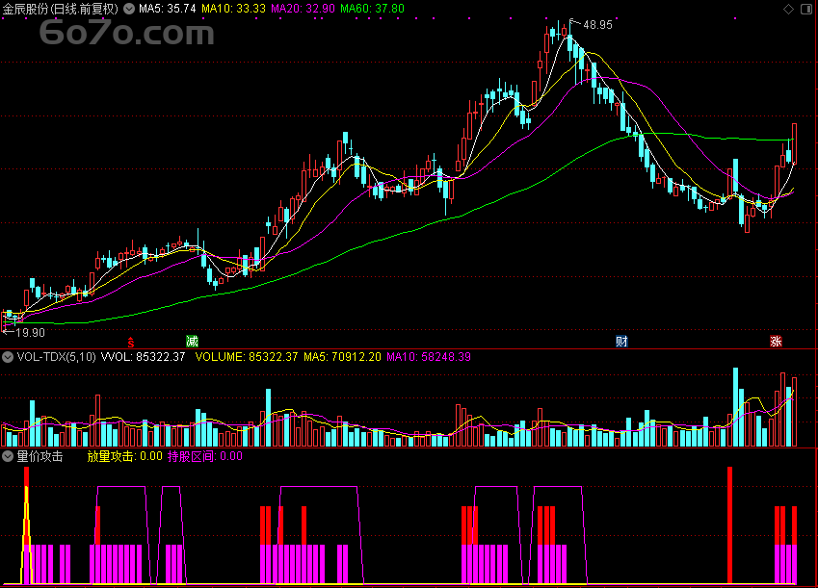818x588 pixels.
Task: Click the MA5: 35.74 label
Action: pos(168,9)
